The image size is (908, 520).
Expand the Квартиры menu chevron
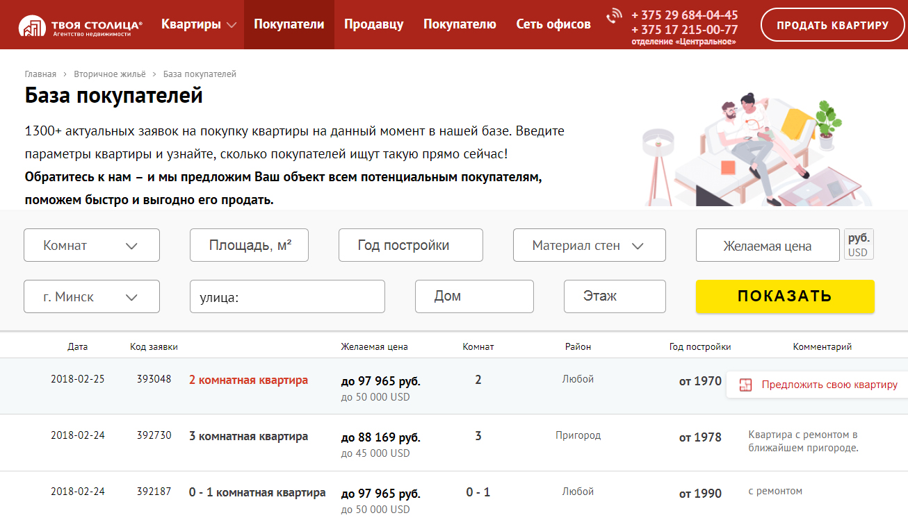click(232, 25)
